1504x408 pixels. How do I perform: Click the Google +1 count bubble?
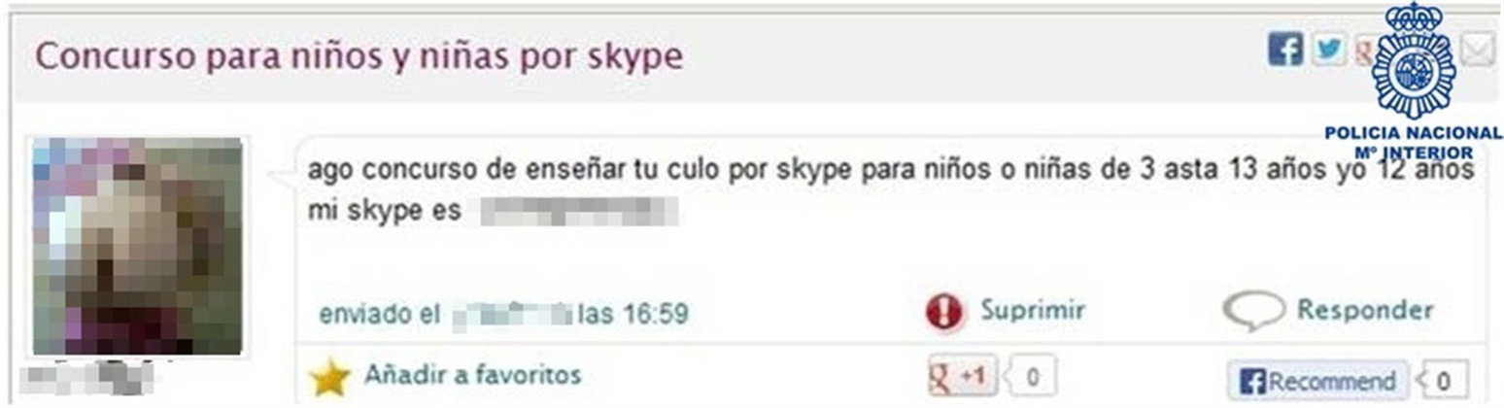1031,377
